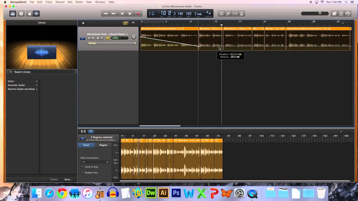
Task: Toggle the editor Catch playhead button
Action: pos(91,131)
